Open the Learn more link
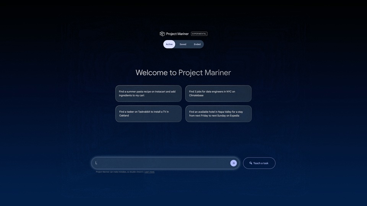Image resolution: width=367 pixels, height=206 pixels. 149,172
